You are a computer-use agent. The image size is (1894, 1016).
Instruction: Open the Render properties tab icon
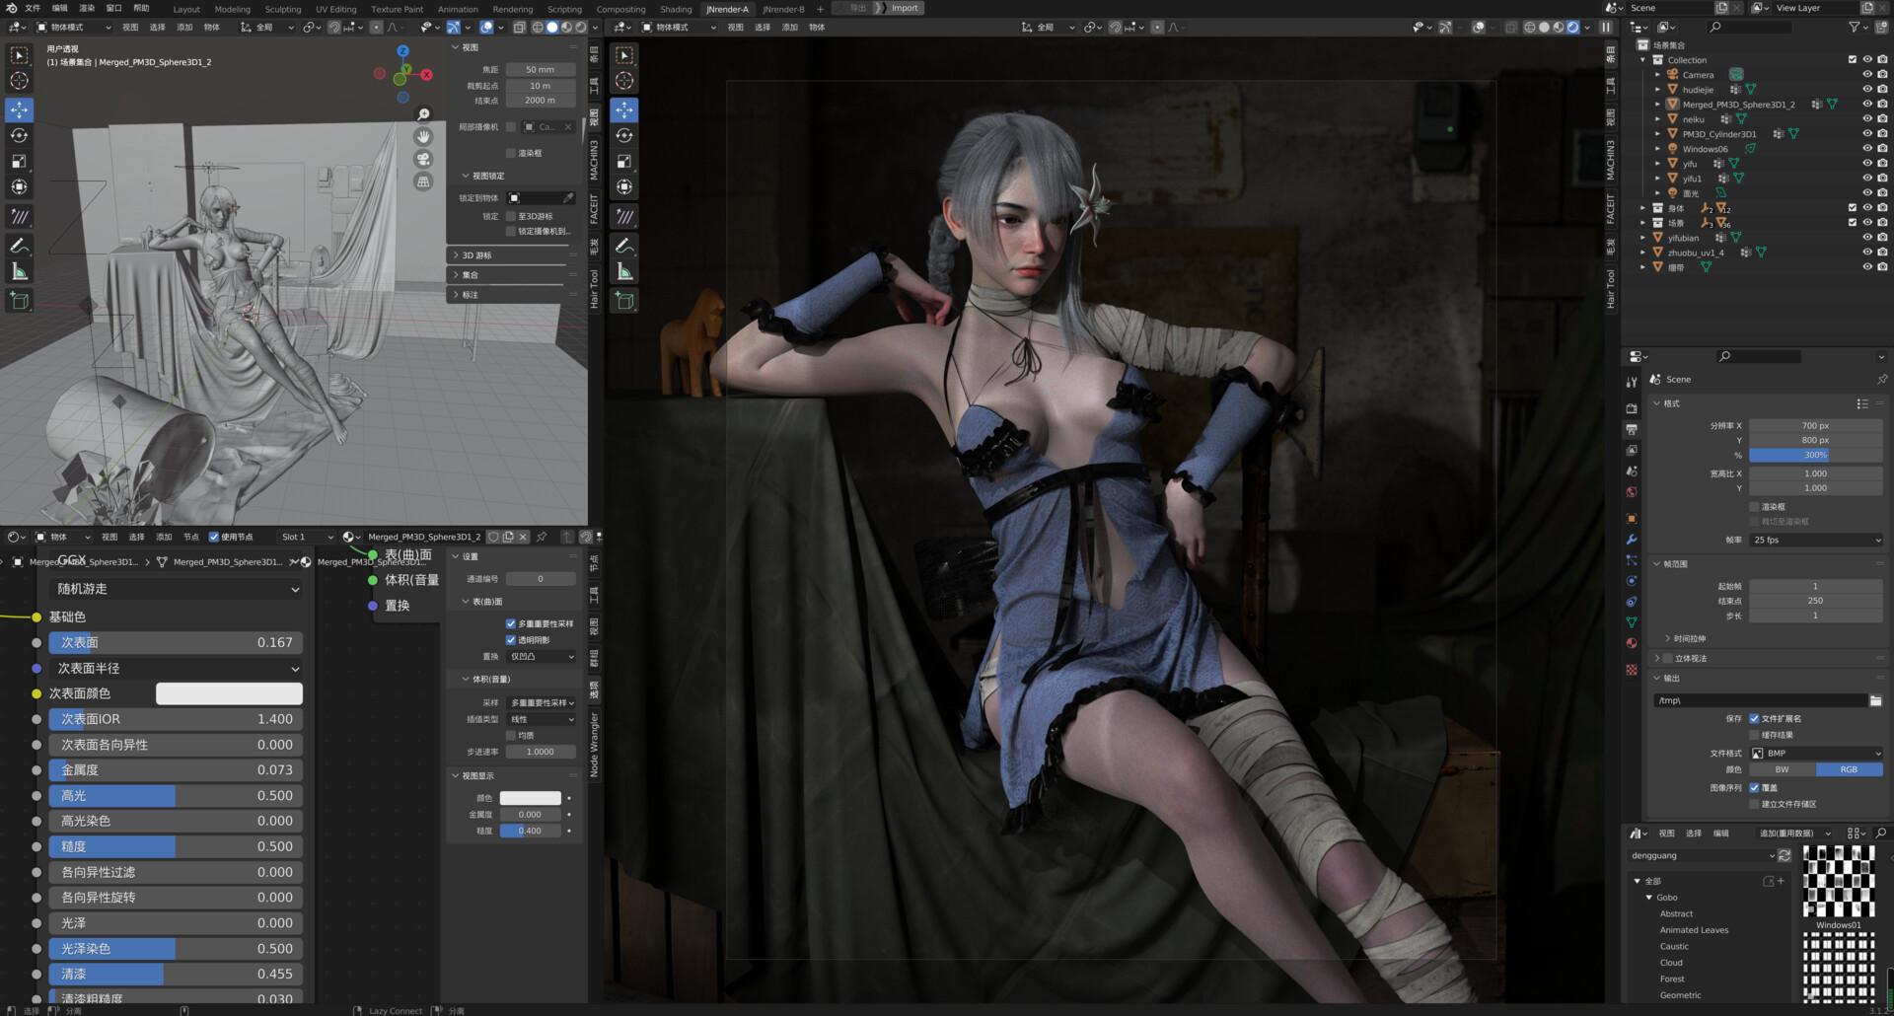(1632, 407)
